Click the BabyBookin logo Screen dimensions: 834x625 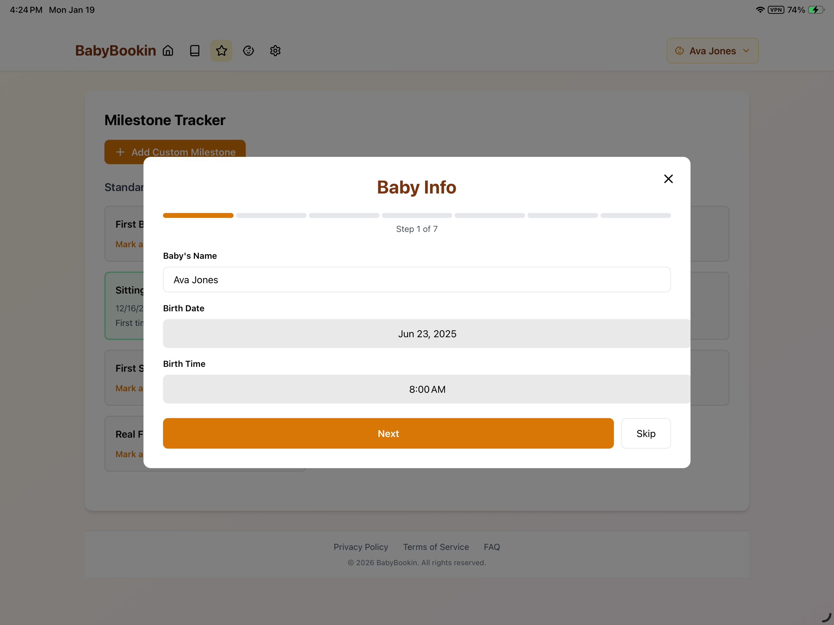coord(115,51)
